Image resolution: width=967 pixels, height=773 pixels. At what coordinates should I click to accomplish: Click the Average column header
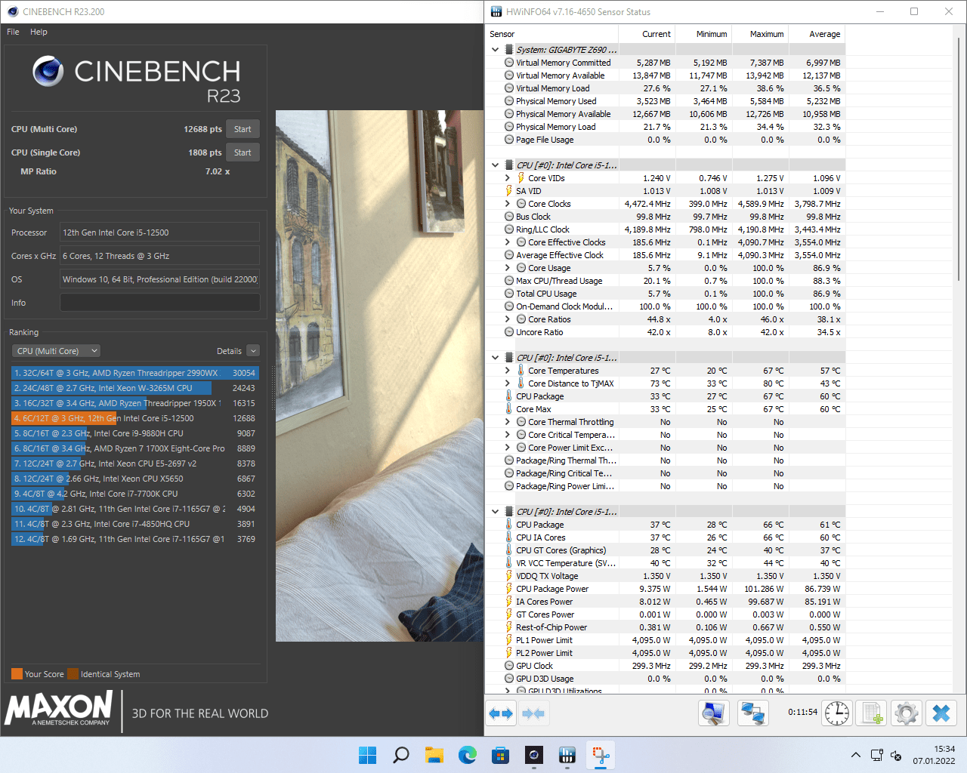click(817, 34)
